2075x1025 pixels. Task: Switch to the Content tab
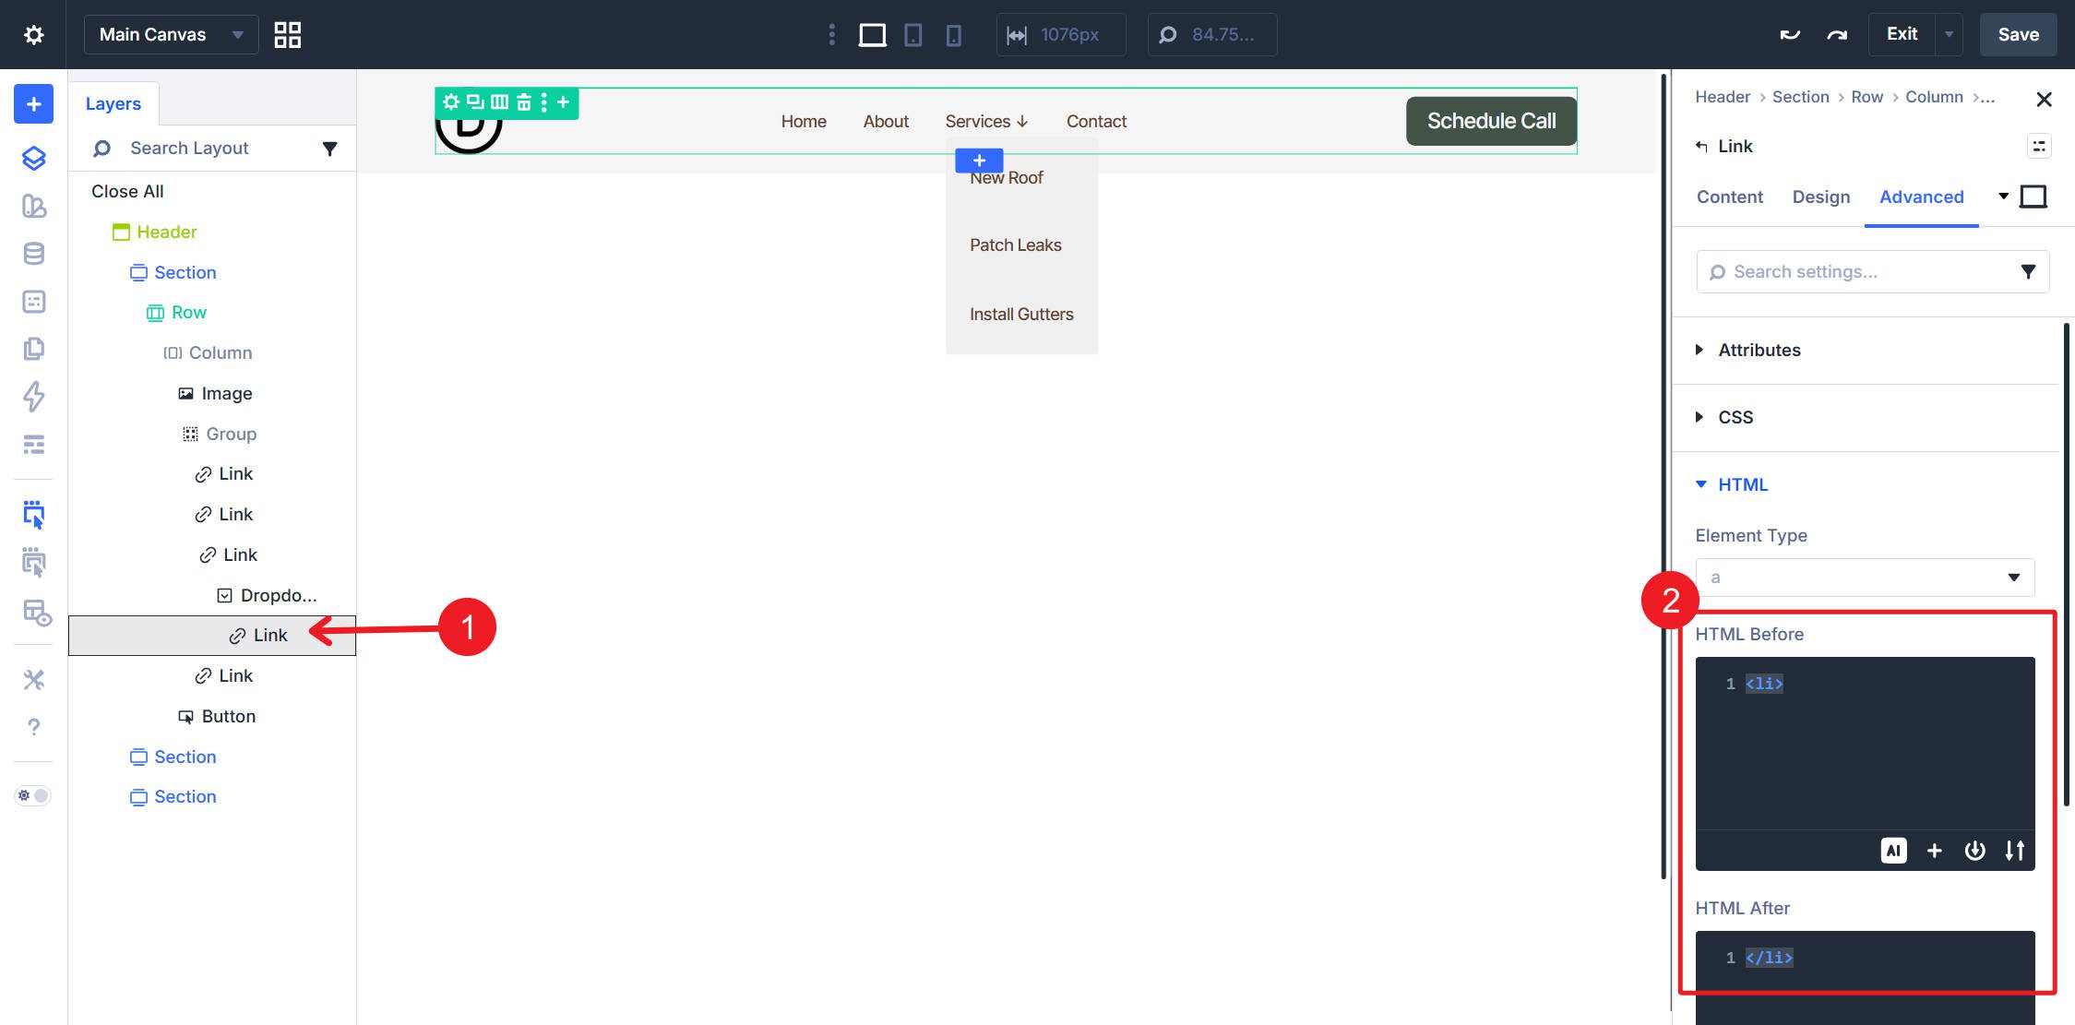click(1729, 197)
